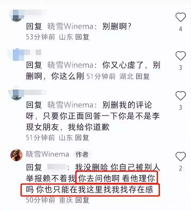Reply to the 51分钟前 山东 comment
This screenshot has width=191, height=211.
(x=82, y=138)
